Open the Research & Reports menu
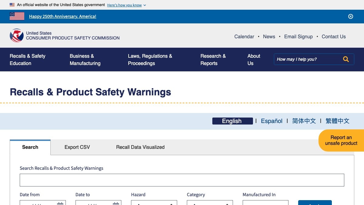The height and width of the screenshot is (205, 364). (x=213, y=60)
